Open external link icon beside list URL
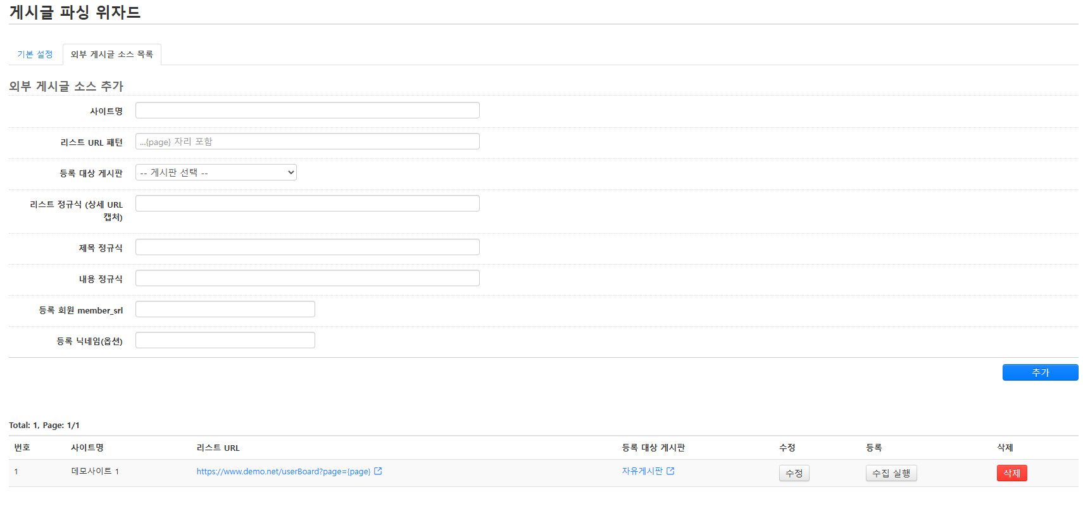 (378, 471)
